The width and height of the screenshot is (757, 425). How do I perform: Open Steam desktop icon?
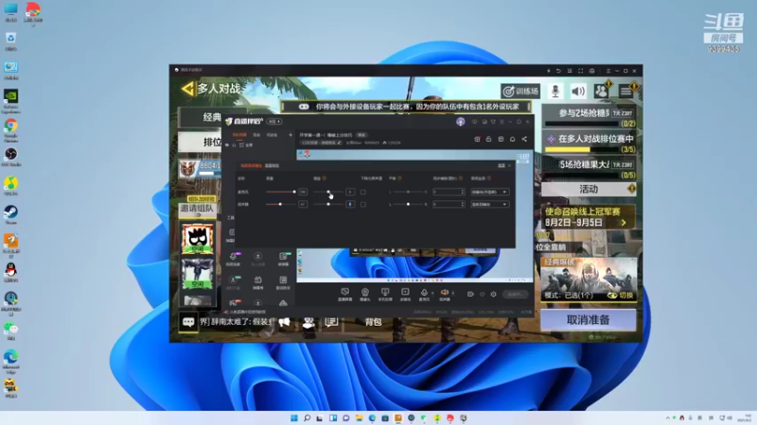click(x=10, y=215)
